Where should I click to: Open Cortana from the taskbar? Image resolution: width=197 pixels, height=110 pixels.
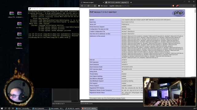(9, 108)
